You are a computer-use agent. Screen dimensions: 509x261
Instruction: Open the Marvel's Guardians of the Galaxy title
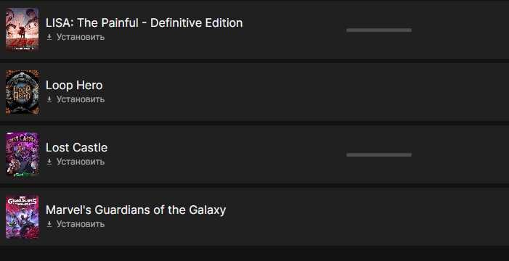pos(136,210)
